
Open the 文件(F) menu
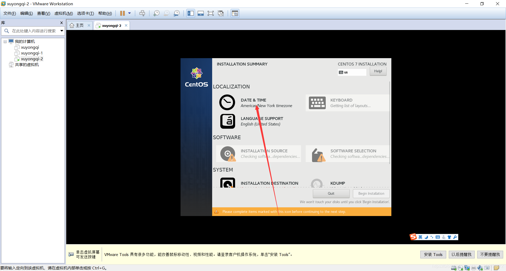[x=10, y=13]
